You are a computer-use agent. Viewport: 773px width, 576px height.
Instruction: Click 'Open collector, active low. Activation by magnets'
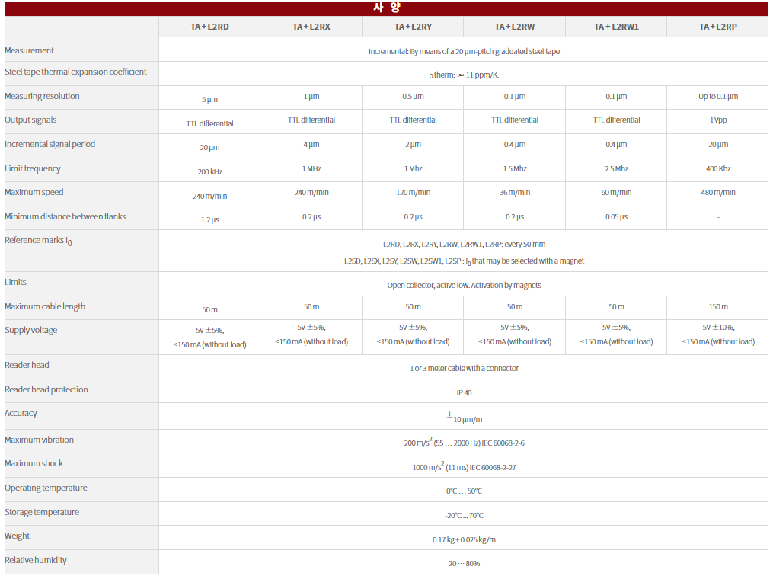click(464, 285)
